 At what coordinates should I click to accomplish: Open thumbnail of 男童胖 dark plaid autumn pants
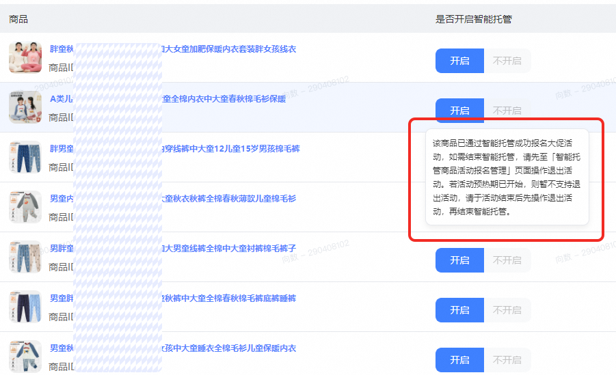coord(25,307)
